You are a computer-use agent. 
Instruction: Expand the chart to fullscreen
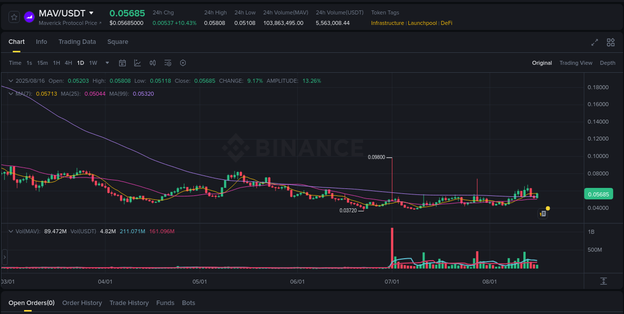point(594,42)
